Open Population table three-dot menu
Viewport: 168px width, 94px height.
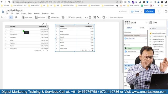pos(46,24)
